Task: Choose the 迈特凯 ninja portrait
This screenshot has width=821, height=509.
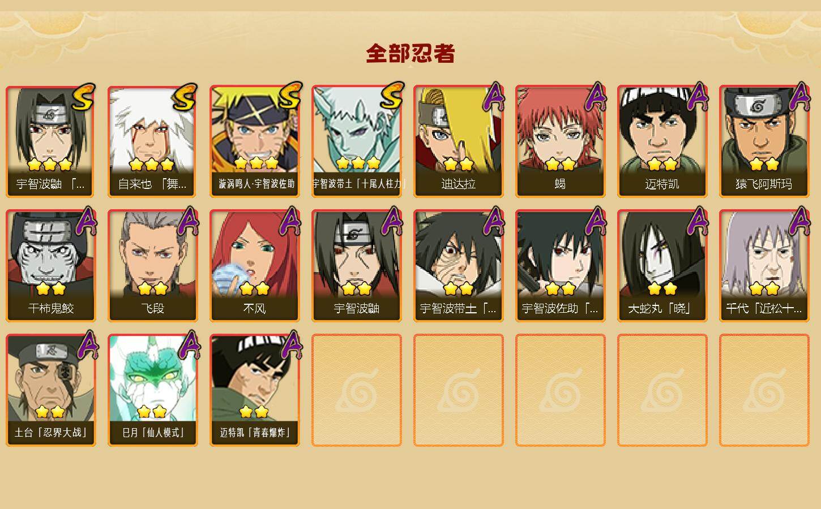Action: click(662, 141)
